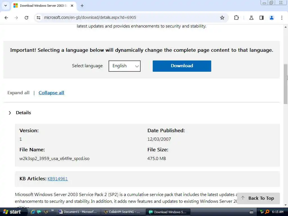
Task: Click the Collapse all link
Action: tap(51, 93)
